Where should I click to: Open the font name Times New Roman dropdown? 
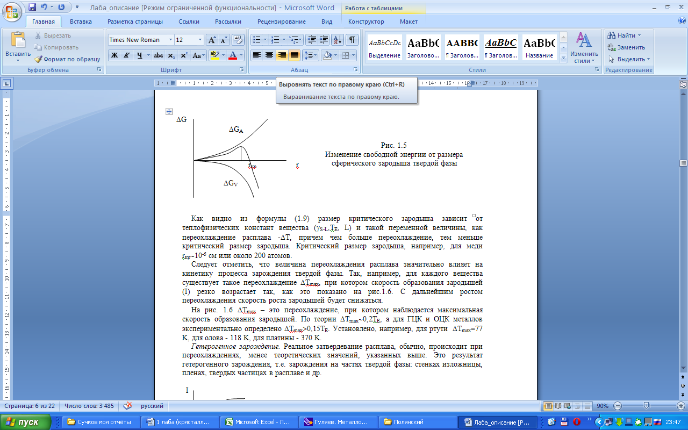click(x=170, y=40)
